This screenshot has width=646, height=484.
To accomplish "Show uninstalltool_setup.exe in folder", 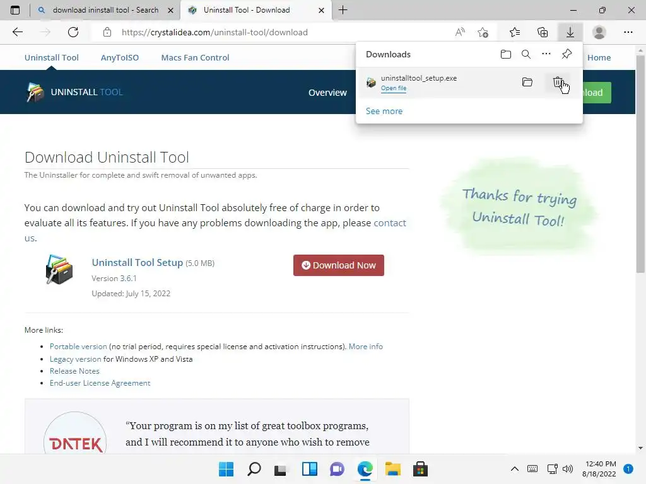I will (x=527, y=82).
